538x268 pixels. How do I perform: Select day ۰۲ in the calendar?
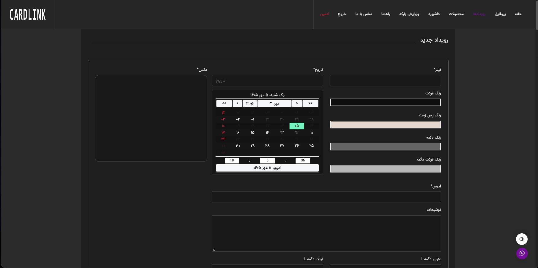pos(238,119)
